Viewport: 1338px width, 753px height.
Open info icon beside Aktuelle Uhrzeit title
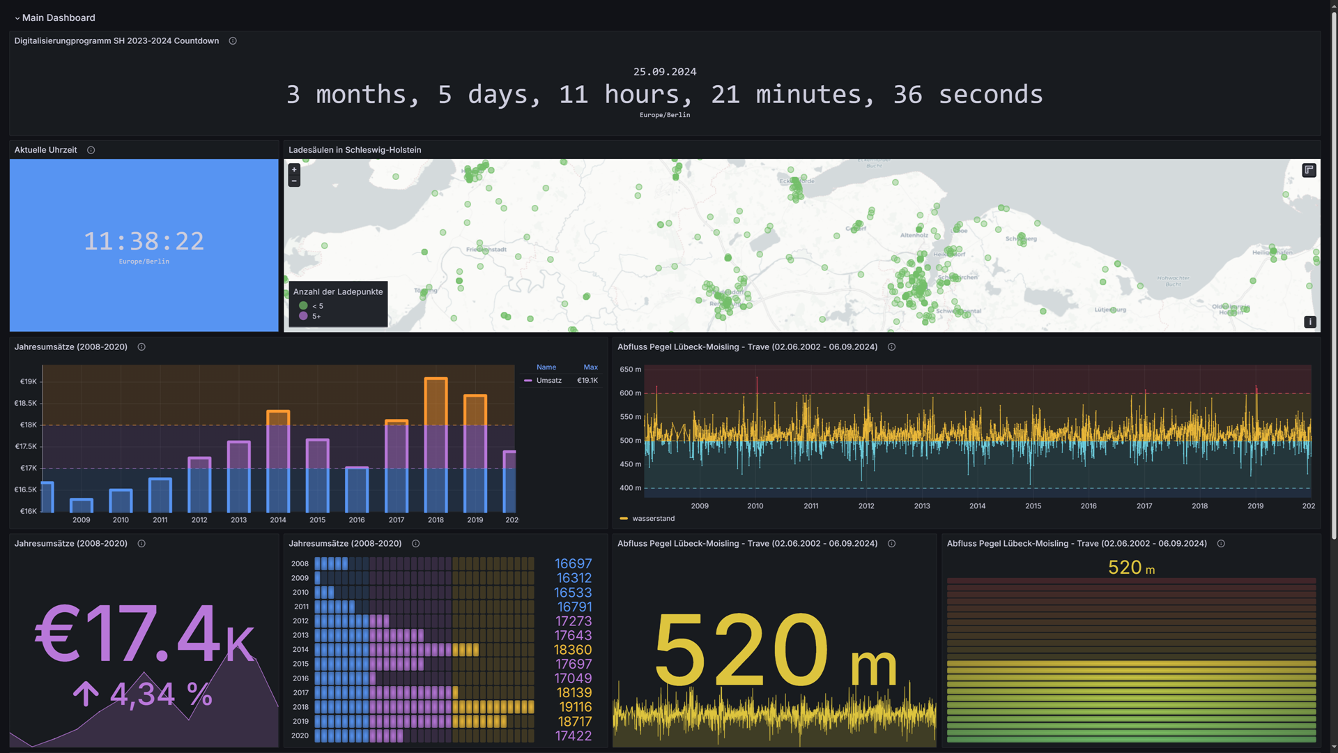pyautogui.click(x=91, y=150)
